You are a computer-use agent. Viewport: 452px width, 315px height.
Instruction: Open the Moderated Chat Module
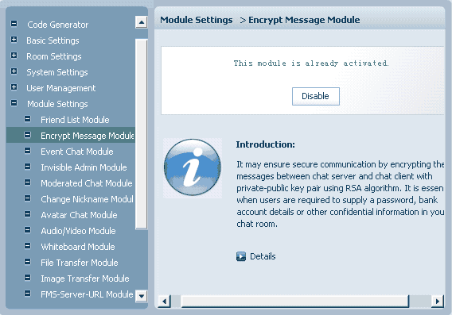coord(87,183)
